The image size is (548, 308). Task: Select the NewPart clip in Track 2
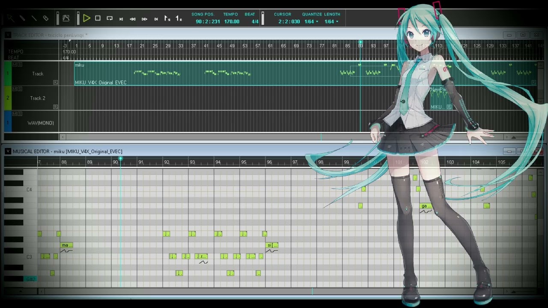tap(441, 98)
